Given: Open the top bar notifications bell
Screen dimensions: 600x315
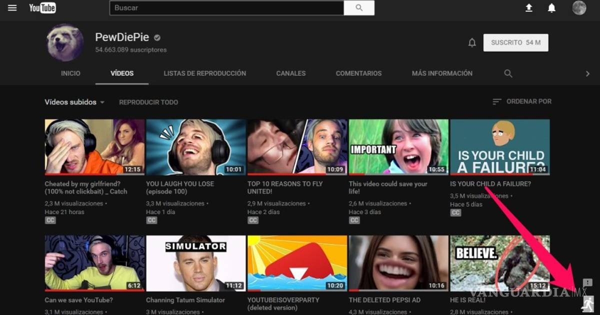Looking at the screenshot, I should tap(551, 8).
